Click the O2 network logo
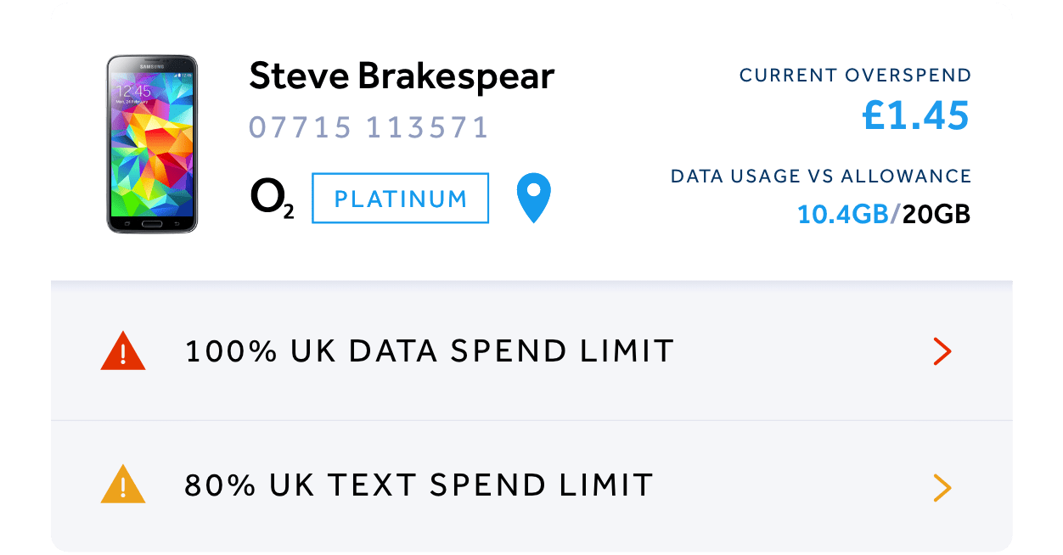Image resolution: width=1063 pixels, height=555 pixels. tap(272, 199)
